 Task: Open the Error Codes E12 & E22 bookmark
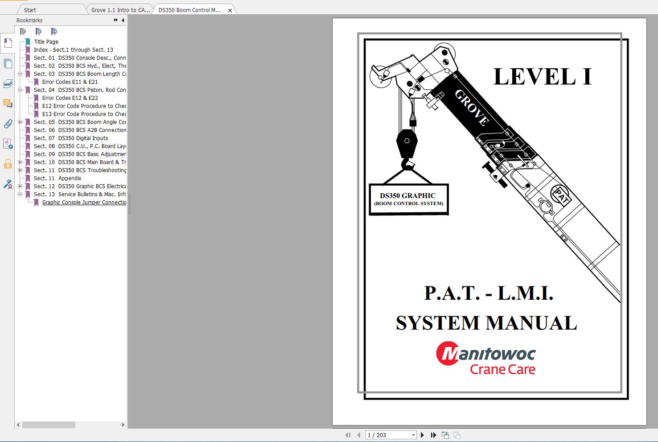coord(70,98)
